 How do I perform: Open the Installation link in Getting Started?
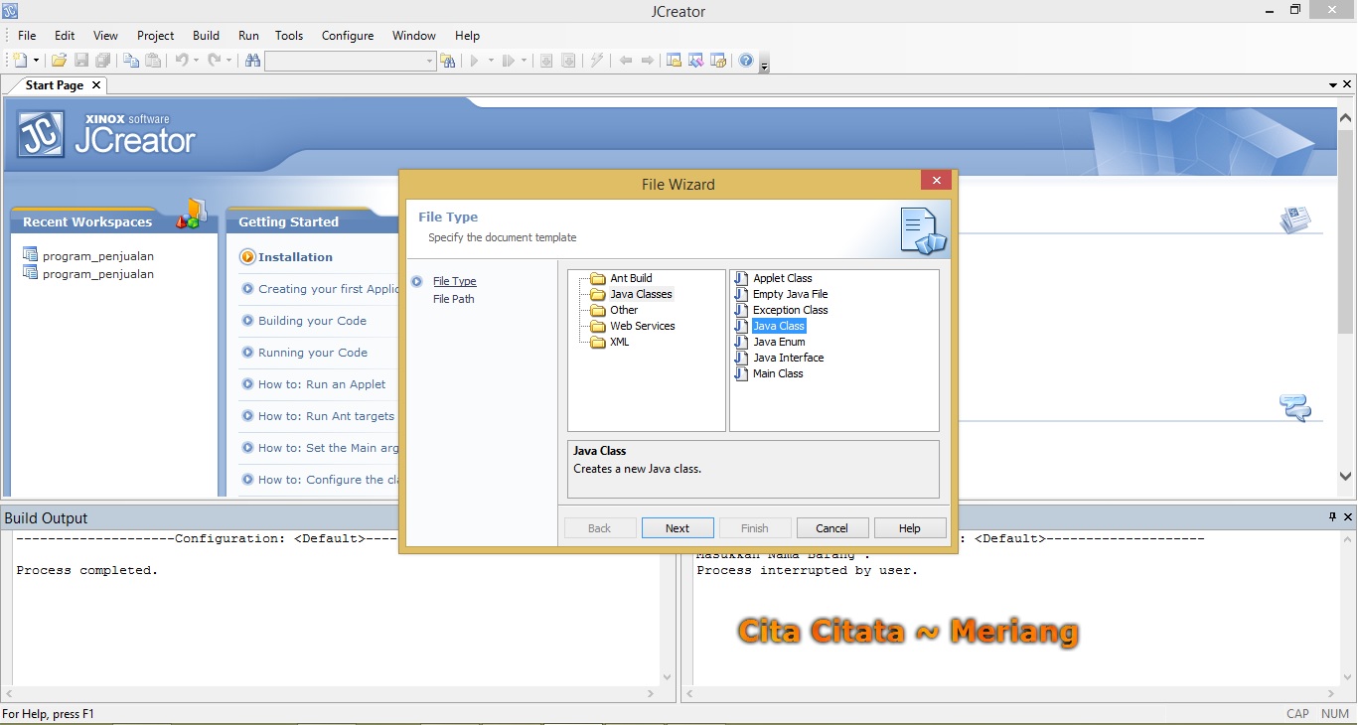pyautogui.click(x=295, y=257)
